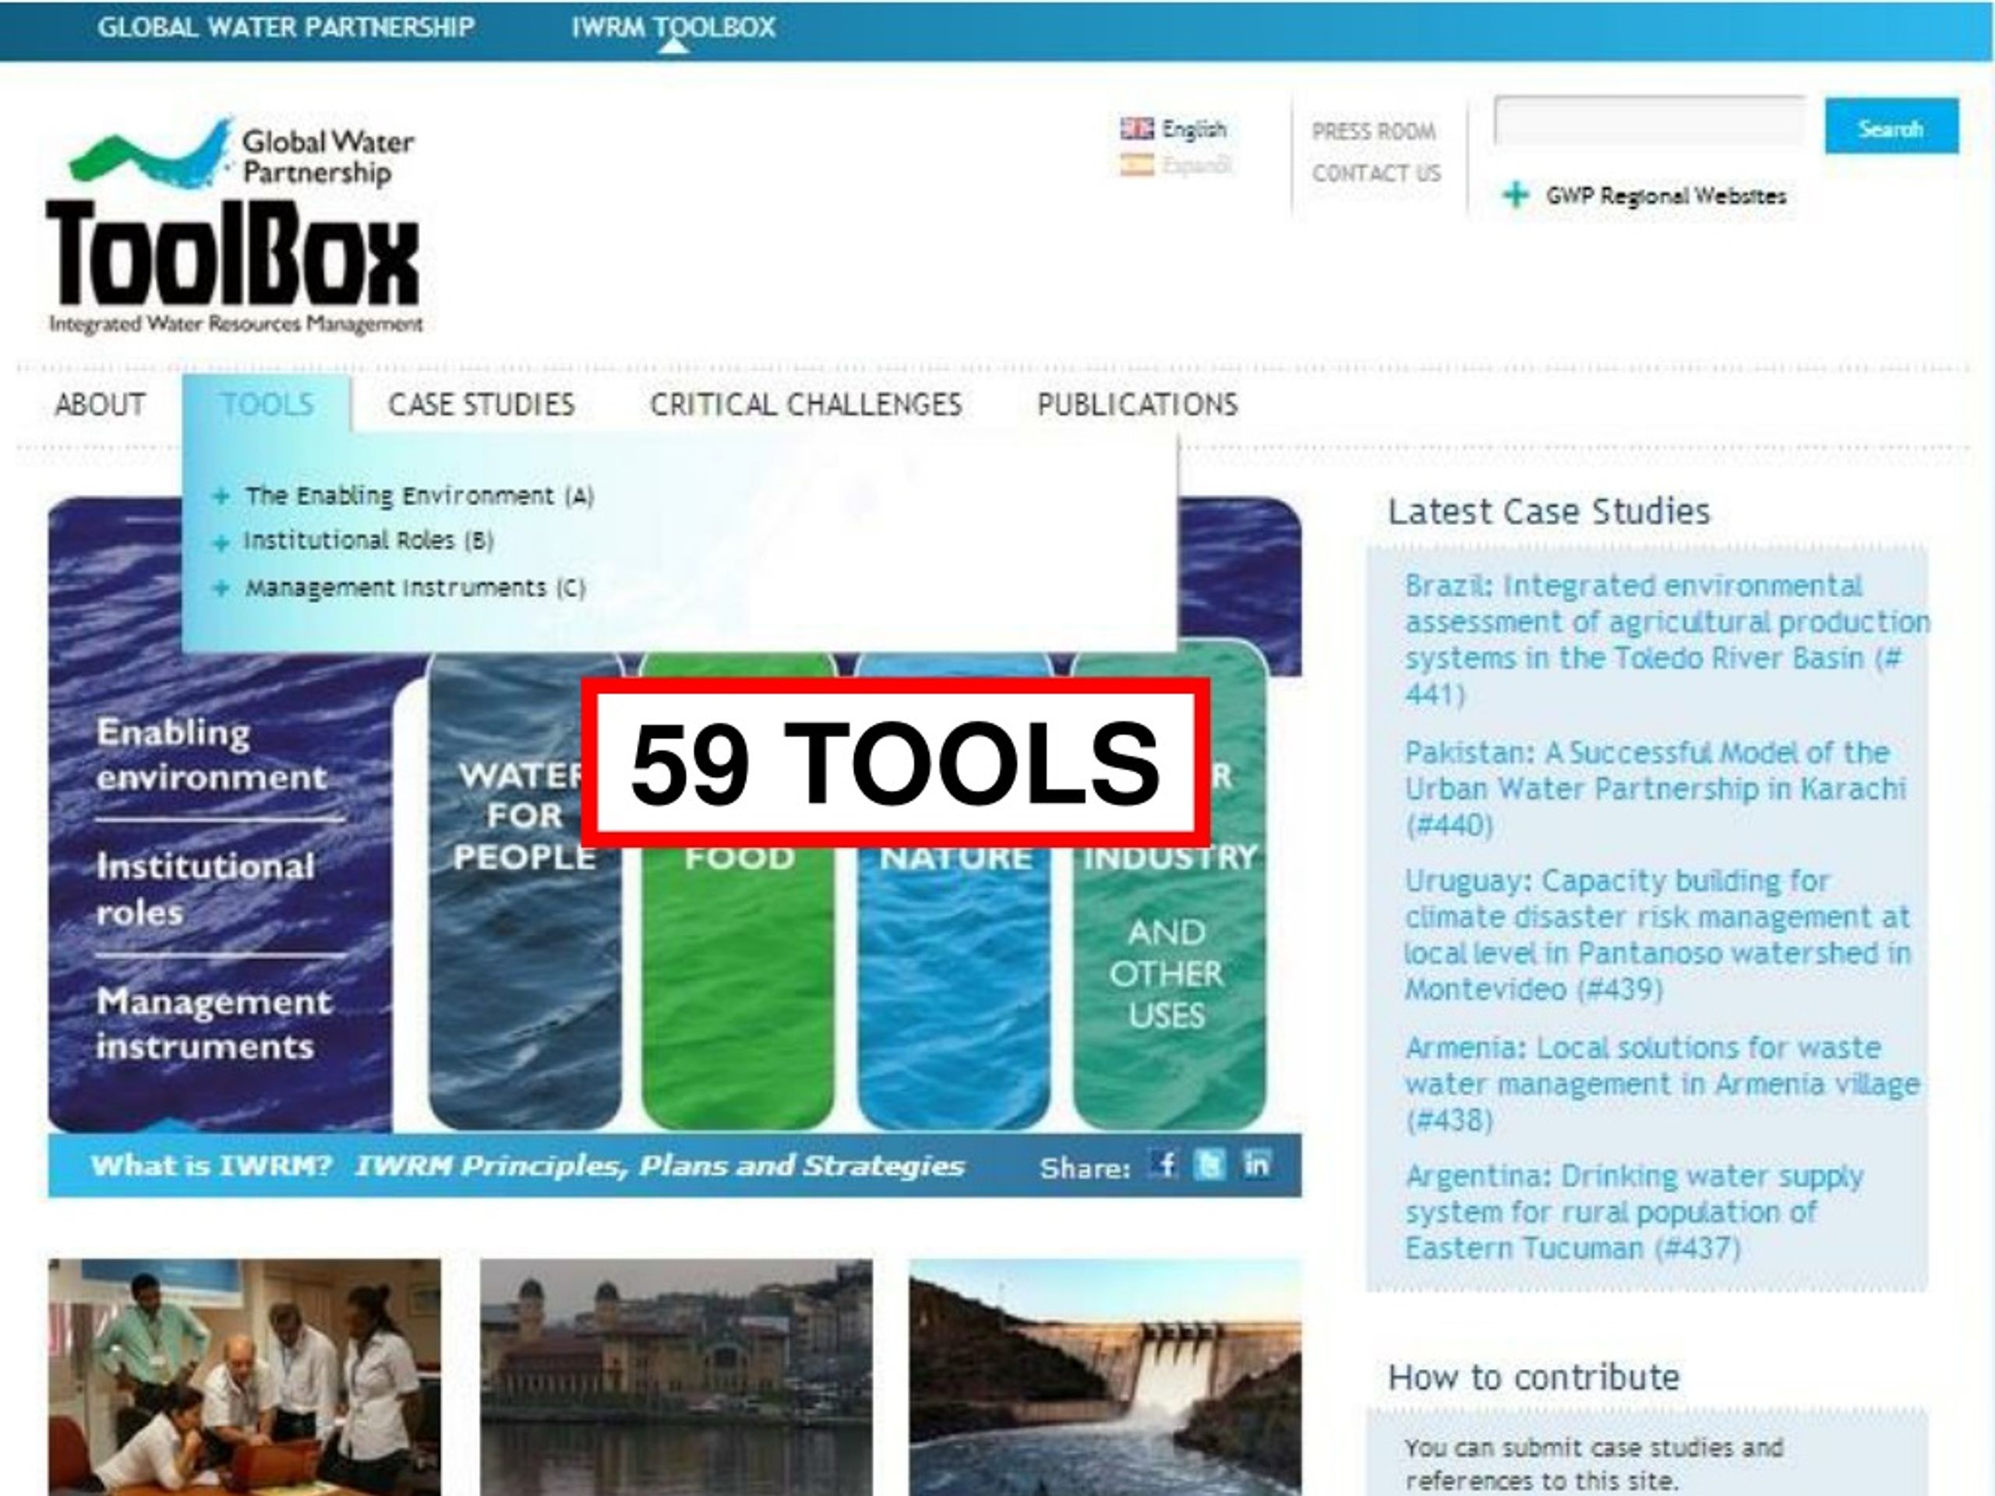Viewport: 1995px width, 1496px height.
Task: Select The Enabling Environment (A) entry
Action: coord(419,496)
